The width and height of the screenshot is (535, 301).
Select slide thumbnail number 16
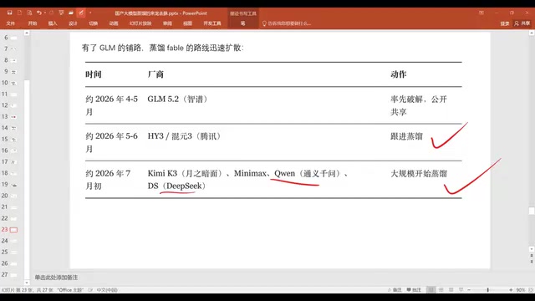(x=13, y=150)
